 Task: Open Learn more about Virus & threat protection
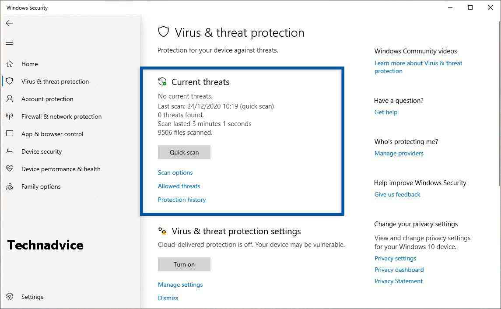pyautogui.click(x=418, y=67)
